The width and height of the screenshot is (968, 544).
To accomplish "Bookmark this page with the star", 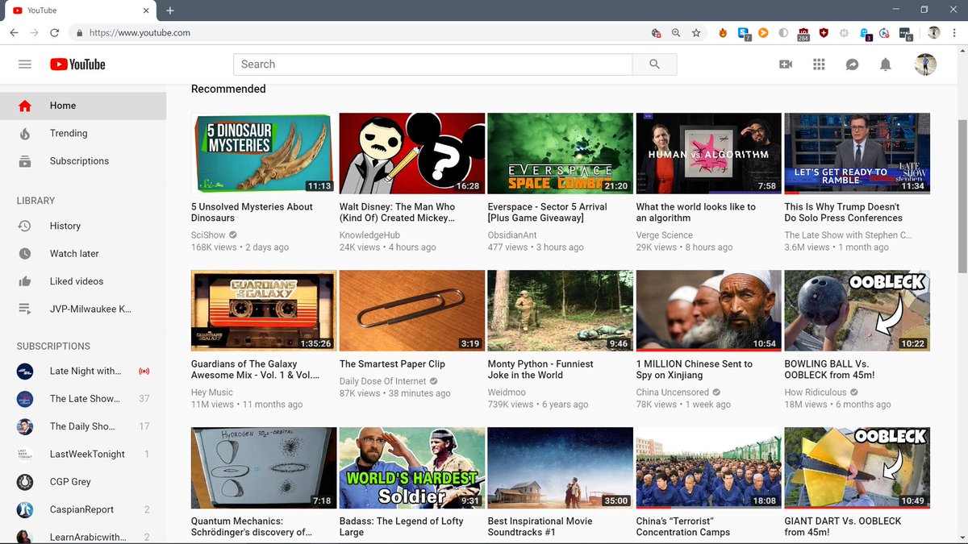I will [x=696, y=33].
